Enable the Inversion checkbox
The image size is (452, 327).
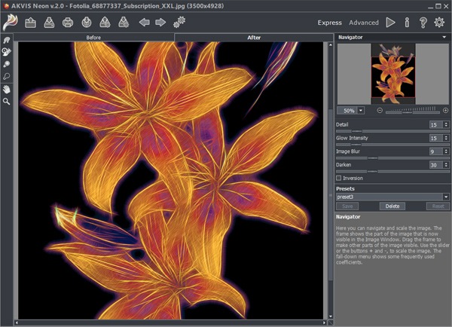point(339,178)
